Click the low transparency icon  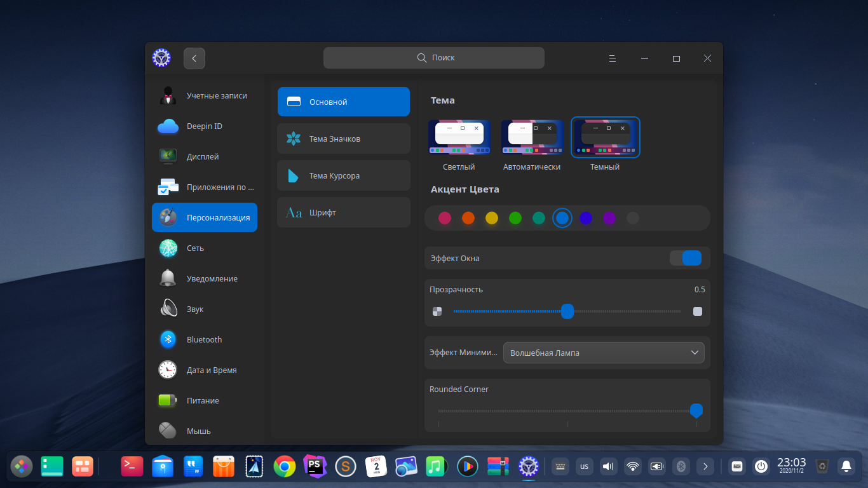[437, 311]
